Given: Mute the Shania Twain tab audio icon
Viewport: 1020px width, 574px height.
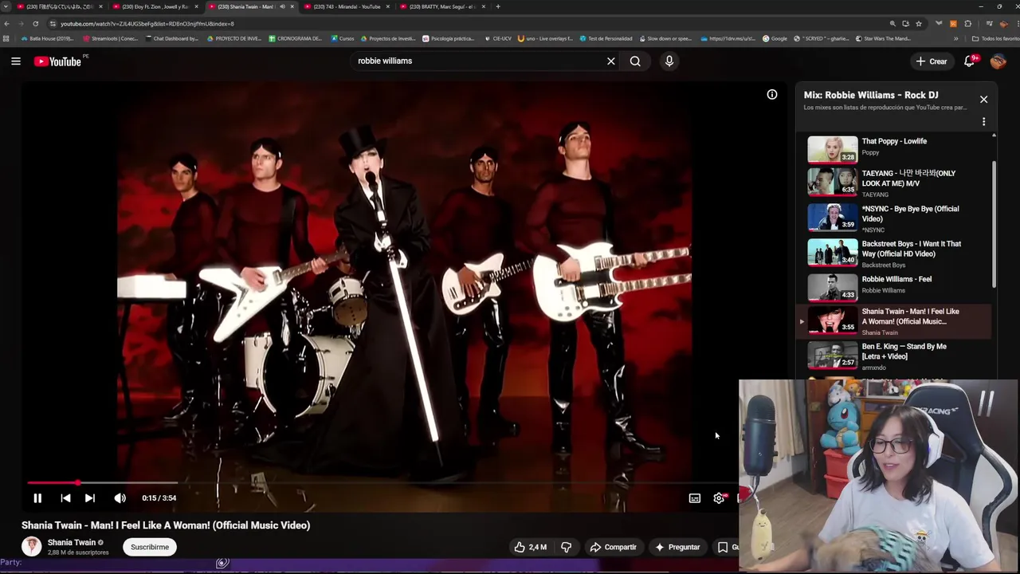Looking at the screenshot, I should click(282, 6).
